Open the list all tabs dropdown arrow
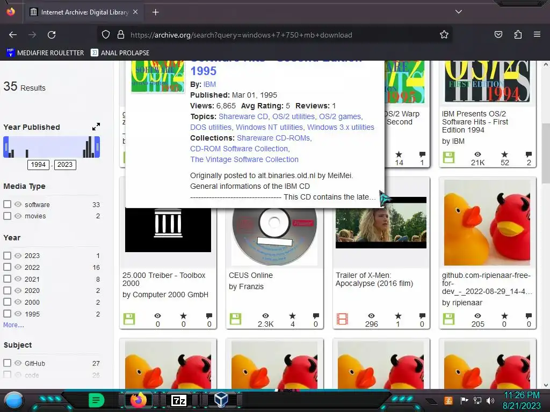The height and width of the screenshot is (412, 550). click(x=458, y=12)
